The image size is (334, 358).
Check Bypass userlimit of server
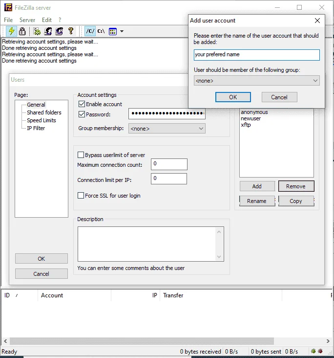click(81, 155)
